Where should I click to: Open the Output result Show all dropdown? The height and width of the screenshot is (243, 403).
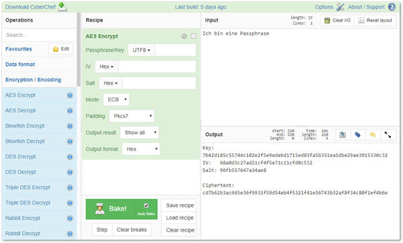coord(140,132)
